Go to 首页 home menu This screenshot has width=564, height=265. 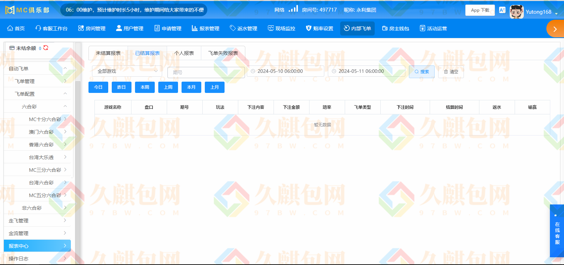point(16,29)
